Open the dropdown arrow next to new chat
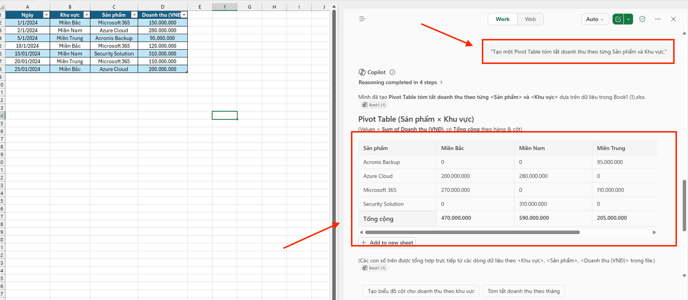The height and width of the screenshot is (300, 688). 628,19
